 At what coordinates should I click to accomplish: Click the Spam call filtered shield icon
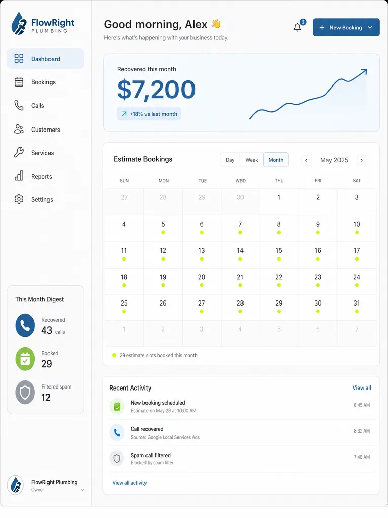(117, 458)
